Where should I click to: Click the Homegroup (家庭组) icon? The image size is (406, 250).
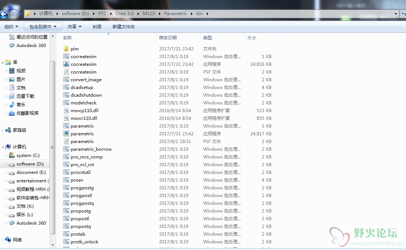click(8, 130)
